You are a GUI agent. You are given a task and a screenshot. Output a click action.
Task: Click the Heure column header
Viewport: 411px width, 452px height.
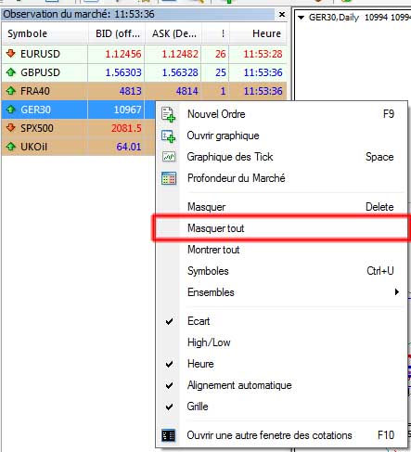(x=258, y=33)
